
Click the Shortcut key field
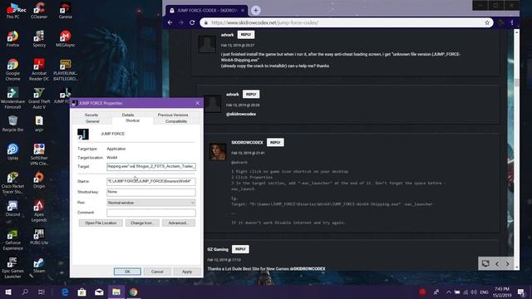151,192
